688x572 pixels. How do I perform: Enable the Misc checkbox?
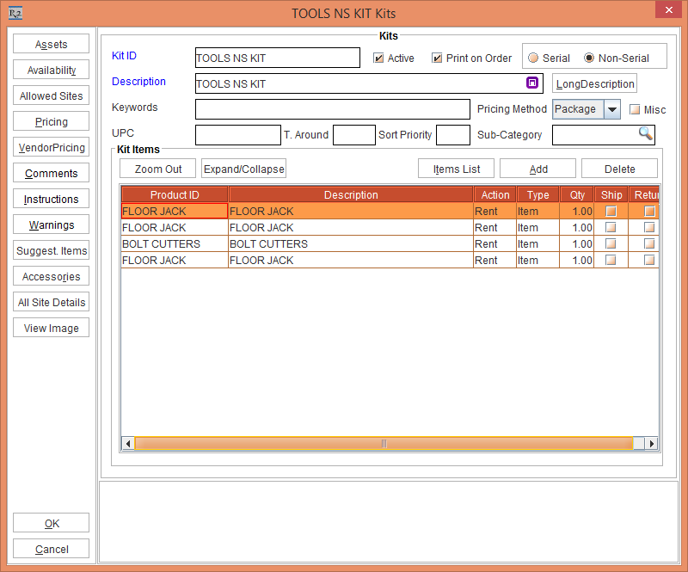pyautogui.click(x=635, y=109)
